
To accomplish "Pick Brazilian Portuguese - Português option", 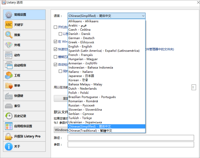I will [x=107, y=97].
